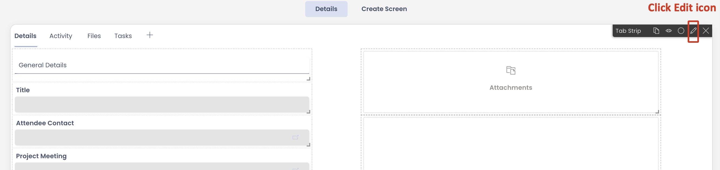Click the Project Meeting input field
The width and height of the screenshot is (720, 170).
click(162, 167)
